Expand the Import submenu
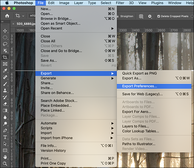The image size is (194, 168). (76, 133)
